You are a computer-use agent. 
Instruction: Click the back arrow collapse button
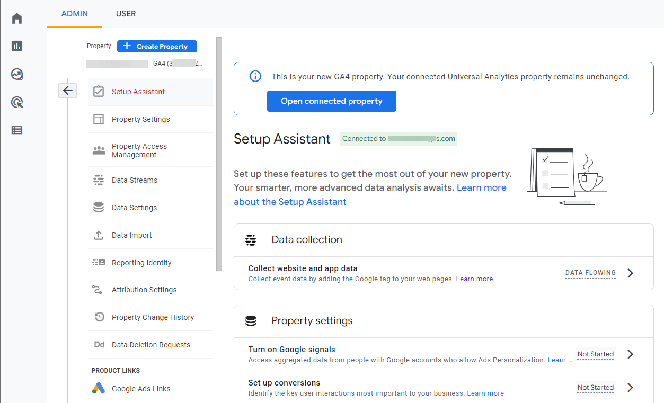[67, 91]
